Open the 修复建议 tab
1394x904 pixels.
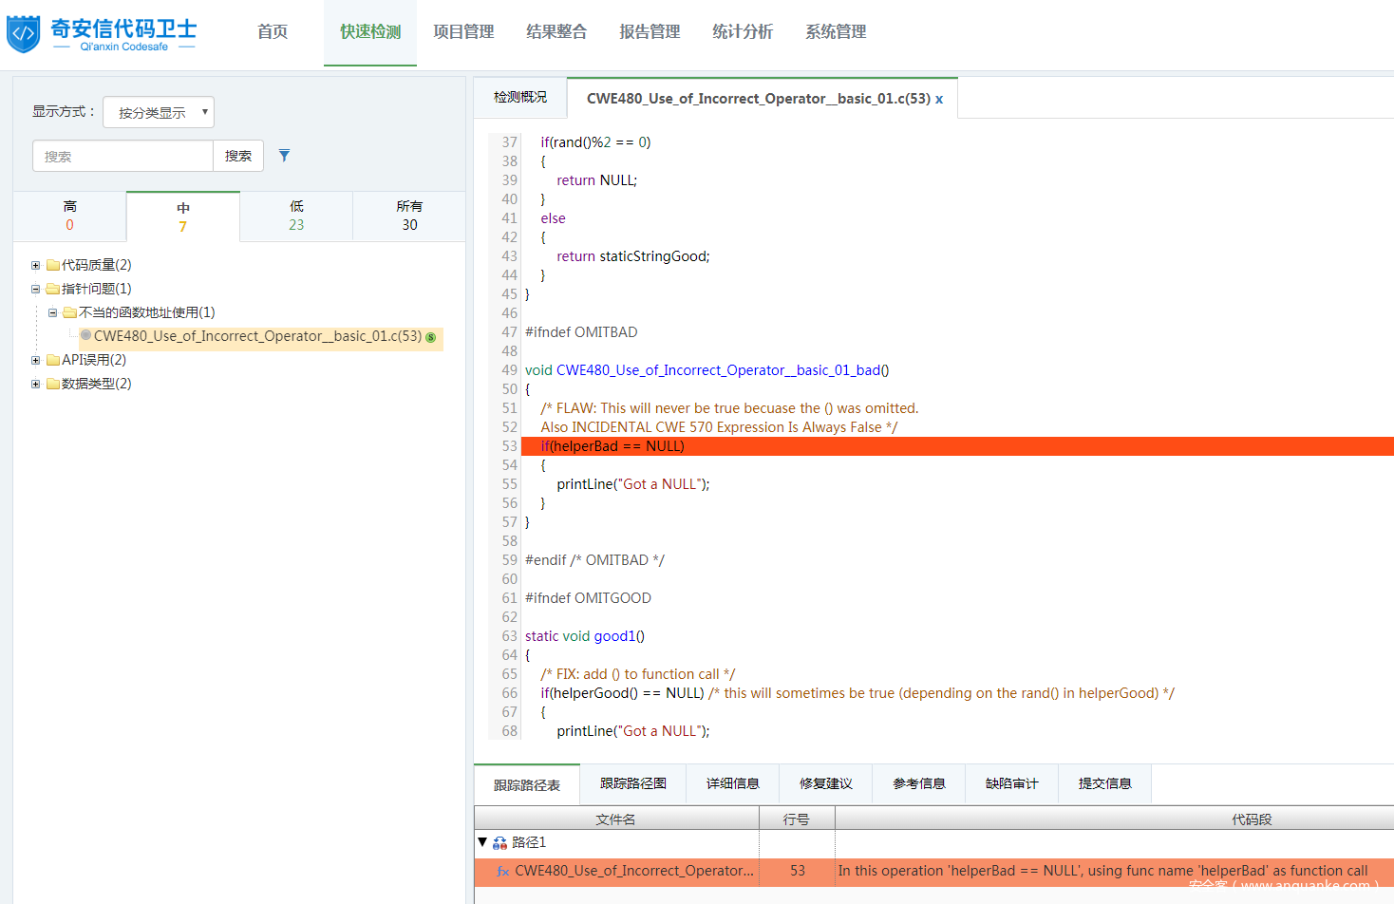coord(826,784)
